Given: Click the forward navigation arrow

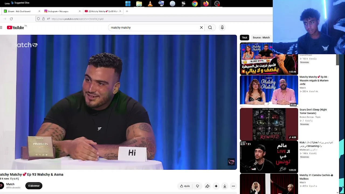Looking at the screenshot, I should pyautogui.click(x=5, y=19).
